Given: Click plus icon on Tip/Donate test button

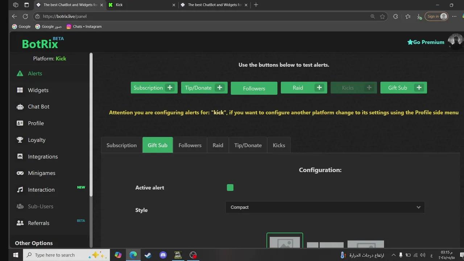Looking at the screenshot, I should 219,87.
